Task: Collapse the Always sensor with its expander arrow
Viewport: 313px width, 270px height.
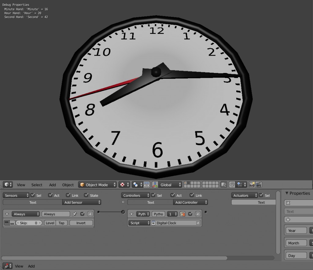Action: (x=7, y=214)
